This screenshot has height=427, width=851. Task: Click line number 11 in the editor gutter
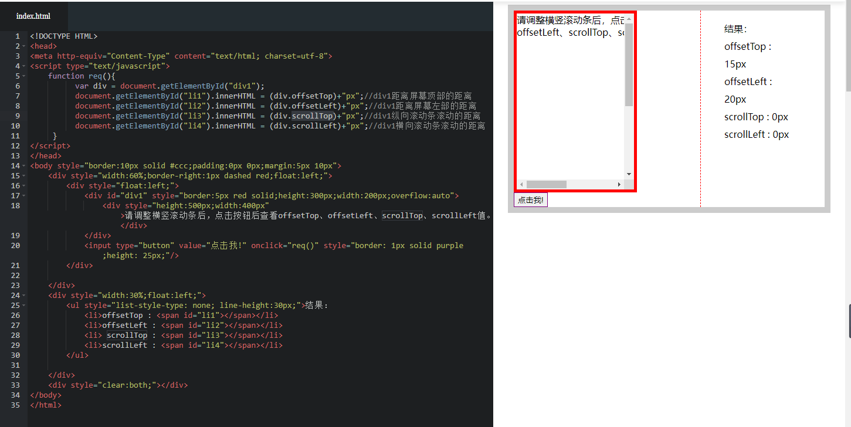pyautogui.click(x=15, y=136)
